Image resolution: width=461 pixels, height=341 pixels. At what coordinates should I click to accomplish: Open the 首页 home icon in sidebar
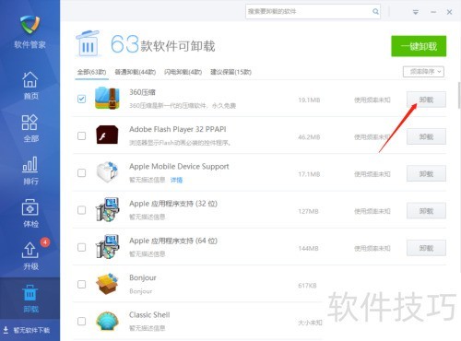coord(30,80)
